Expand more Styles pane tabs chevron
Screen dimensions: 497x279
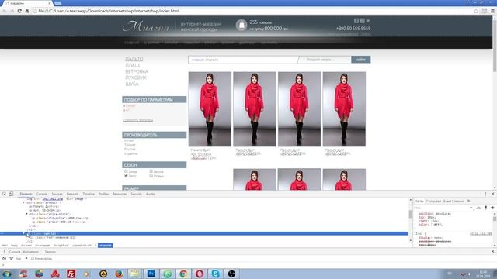[x=469, y=201]
